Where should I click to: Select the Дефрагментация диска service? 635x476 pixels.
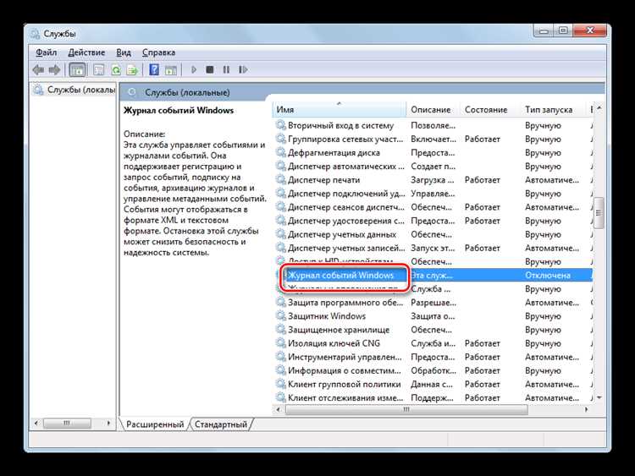click(x=433, y=153)
